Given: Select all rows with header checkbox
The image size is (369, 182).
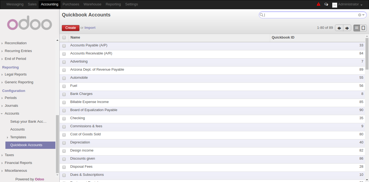Looking at the screenshot, I should [x=64, y=38].
